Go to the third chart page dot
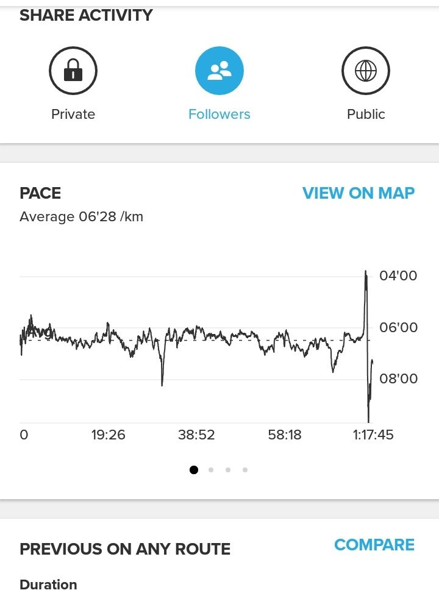The width and height of the screenshot is (439, 604). click(228, 470)
